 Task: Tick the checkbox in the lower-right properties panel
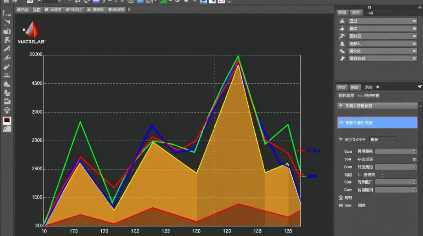[360, 175]
